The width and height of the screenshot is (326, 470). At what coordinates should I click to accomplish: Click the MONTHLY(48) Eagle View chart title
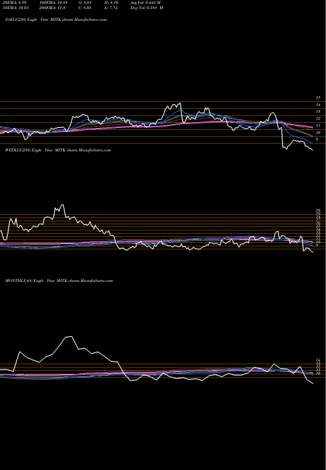point(59,281)
